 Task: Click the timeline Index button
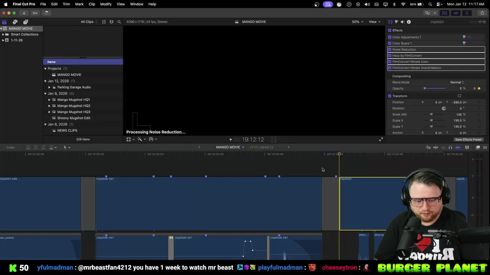[11, 147]
